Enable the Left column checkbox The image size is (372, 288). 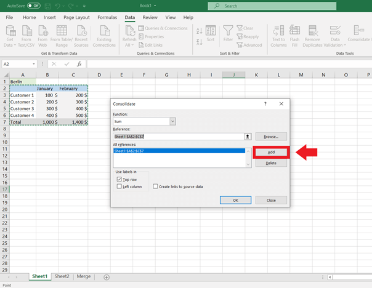[119, 186]
